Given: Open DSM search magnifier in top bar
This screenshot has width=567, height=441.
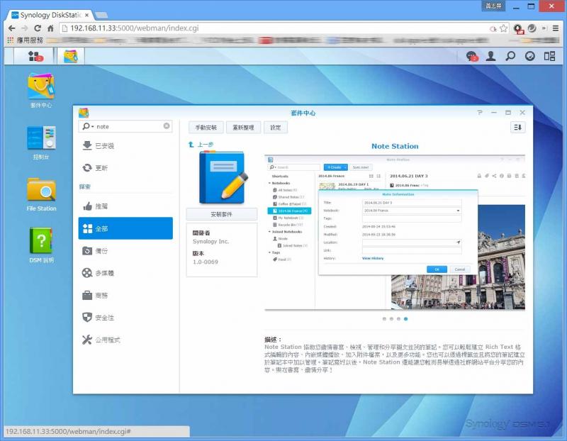Looking at the screenshot, I should pos(510,56).
